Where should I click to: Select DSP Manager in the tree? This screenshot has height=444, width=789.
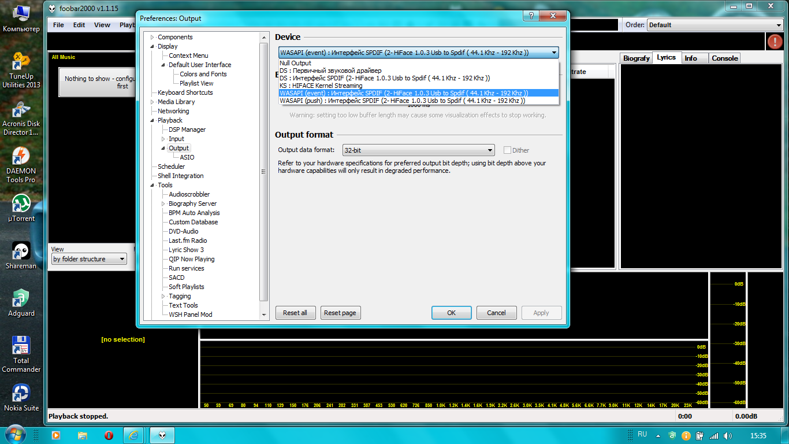[187, 129]
